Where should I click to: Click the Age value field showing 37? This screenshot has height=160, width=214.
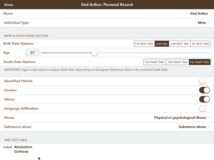click(32, 53)
